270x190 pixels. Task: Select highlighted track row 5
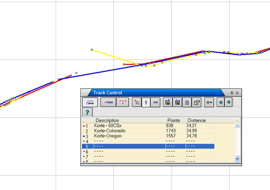click(148, 146)
